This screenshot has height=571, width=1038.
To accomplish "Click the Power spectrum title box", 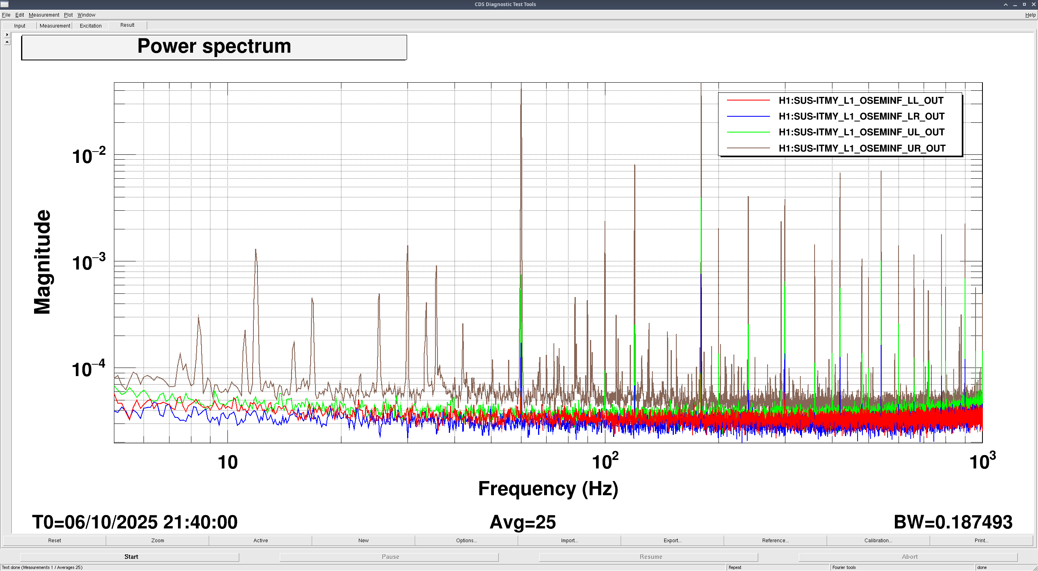I will 214,47.
